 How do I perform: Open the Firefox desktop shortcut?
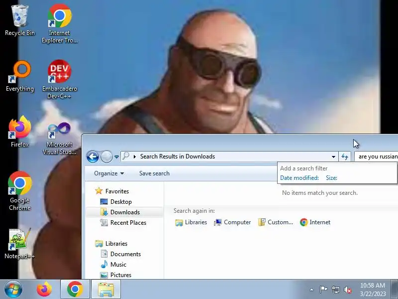click(20, 132)
